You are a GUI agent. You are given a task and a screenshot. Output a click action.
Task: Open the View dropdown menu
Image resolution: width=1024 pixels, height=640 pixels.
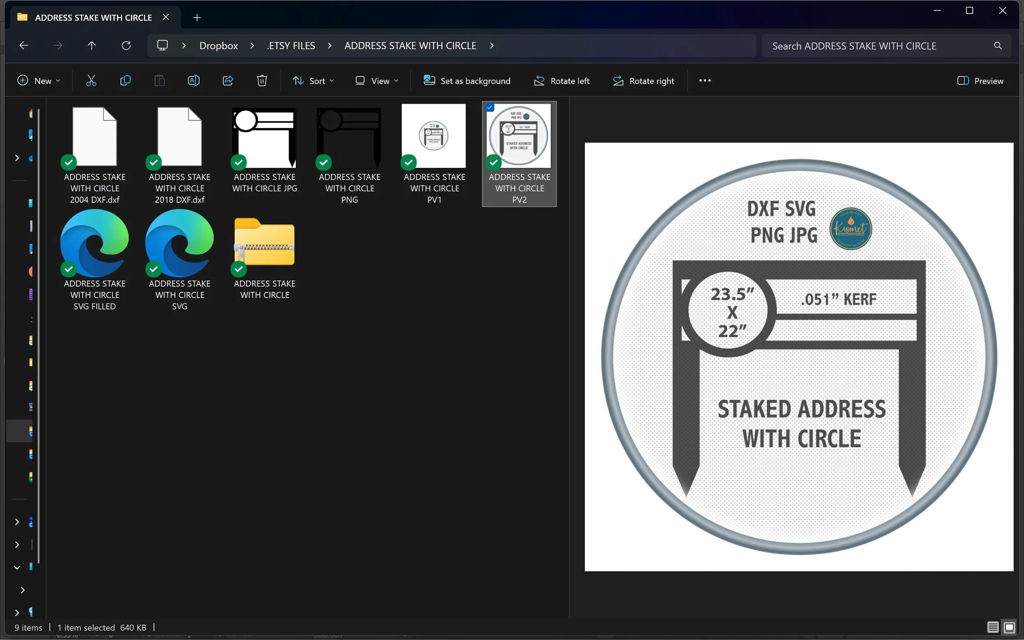377,80
